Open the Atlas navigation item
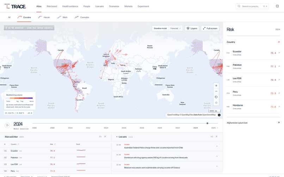Screen dimensions: 284x177 pos(39,6)
